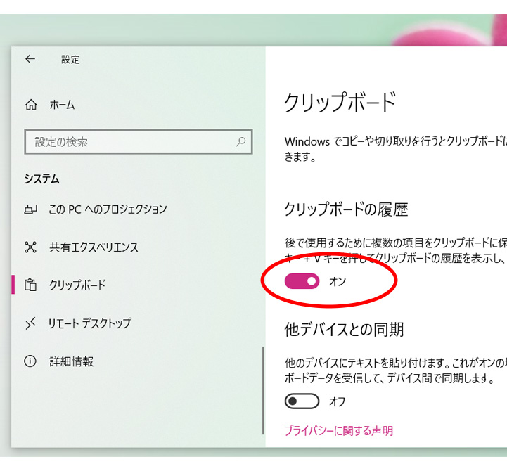Focus the 設定の検索 search field

point(130,141)
